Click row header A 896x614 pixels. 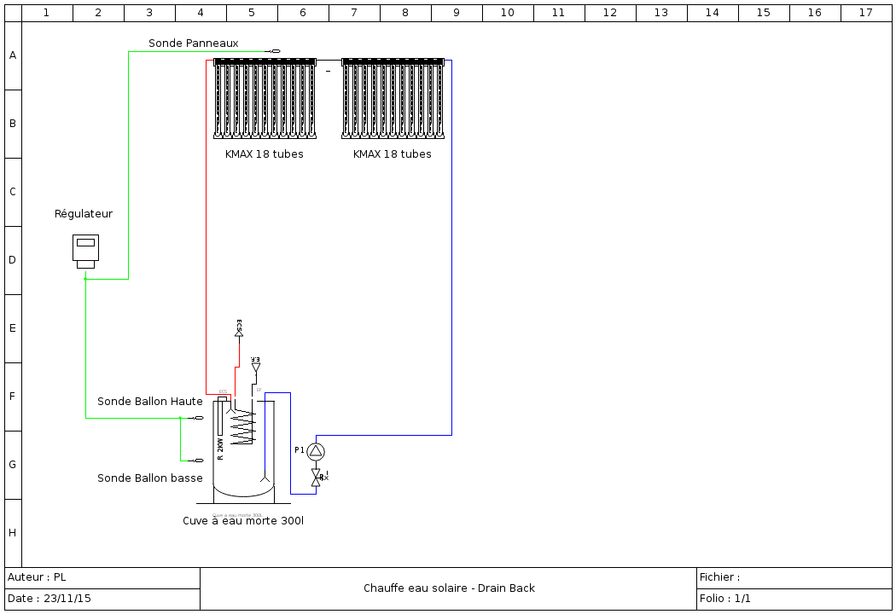pos(13,56)
